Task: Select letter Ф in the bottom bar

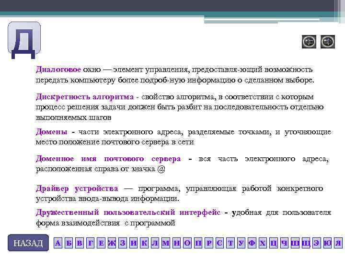Action: pyautogui.click(x=252, y=243)
